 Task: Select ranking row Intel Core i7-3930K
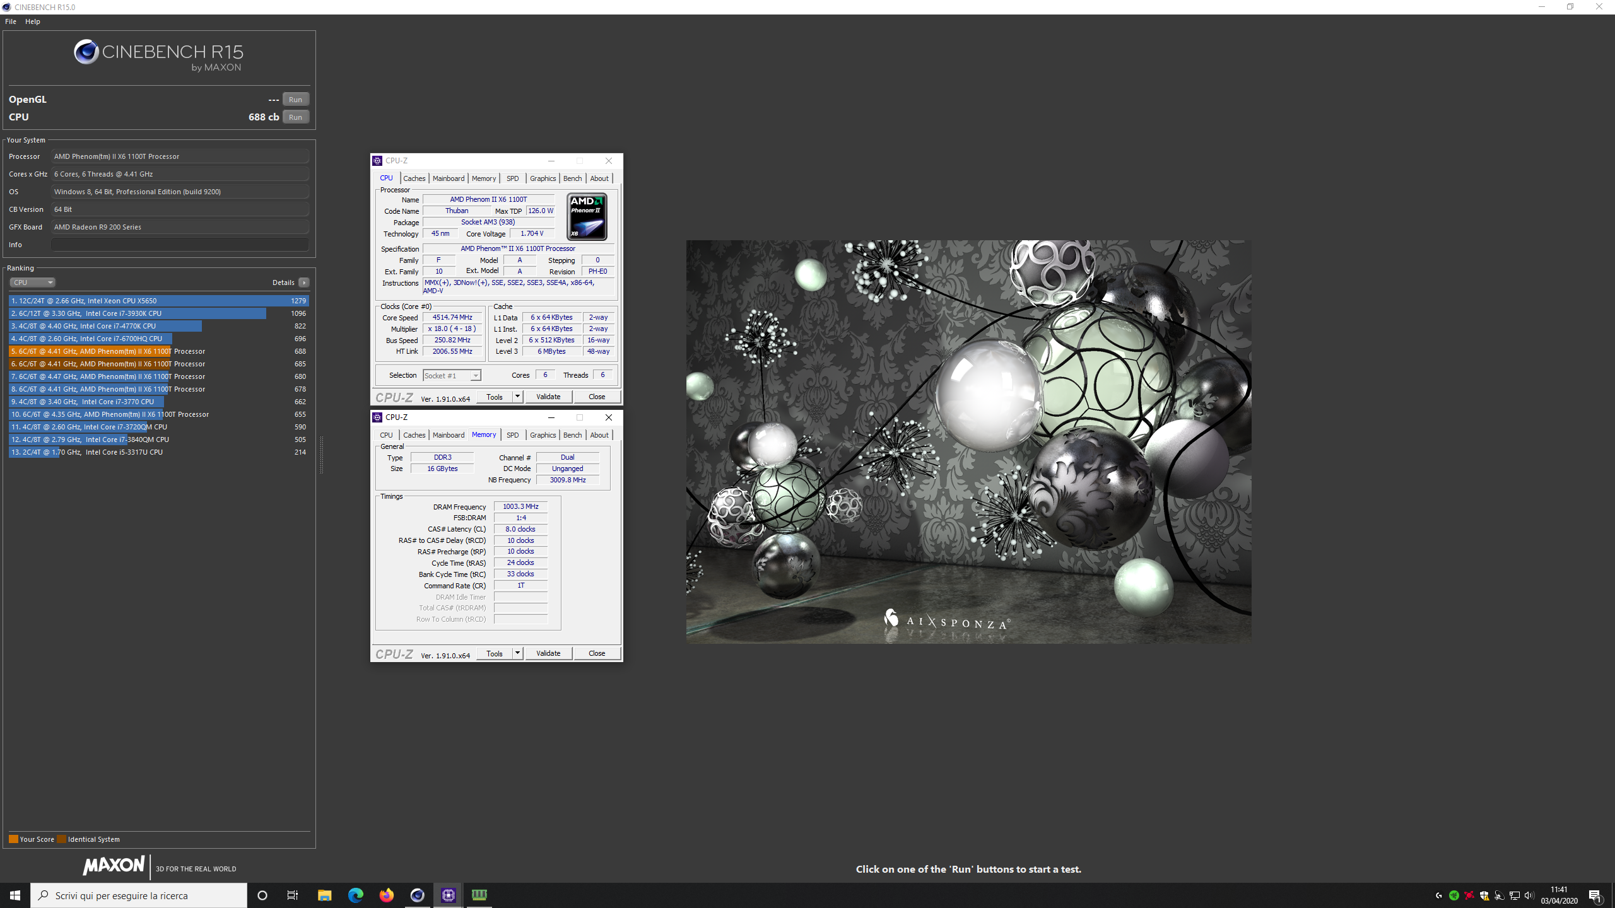pos(158,313)
